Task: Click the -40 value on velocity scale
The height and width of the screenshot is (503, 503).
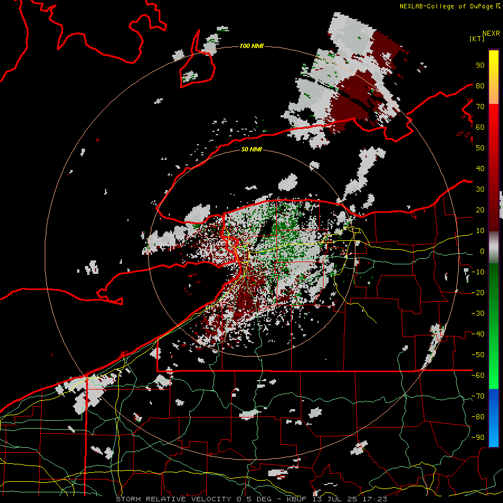Action: [478, 334]
